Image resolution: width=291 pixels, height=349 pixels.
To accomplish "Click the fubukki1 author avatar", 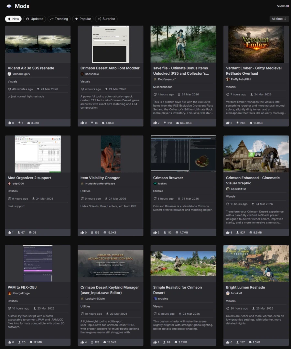I will pyautogui.click(x=228, y=293).
